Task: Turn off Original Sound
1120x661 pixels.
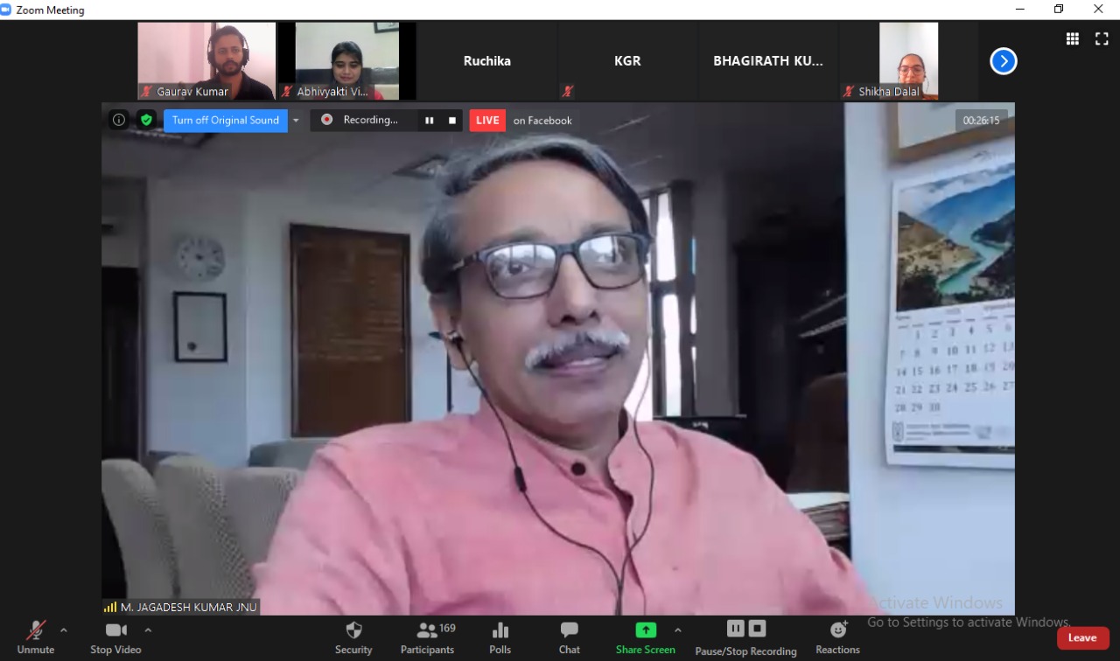Action: click(x=225, y=121)
